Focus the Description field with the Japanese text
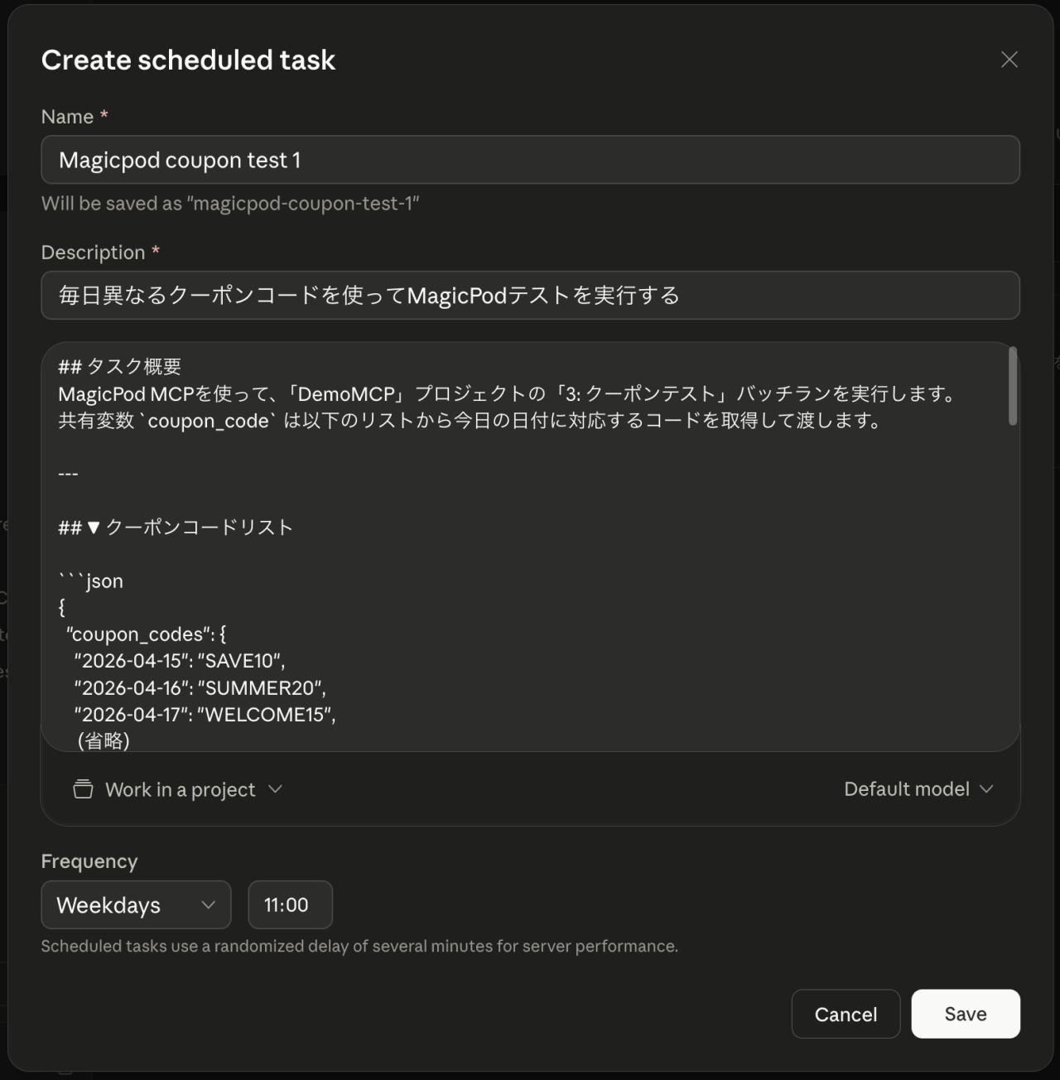Viewport: 1060px width, 1080px height. [x=530, y=295]
